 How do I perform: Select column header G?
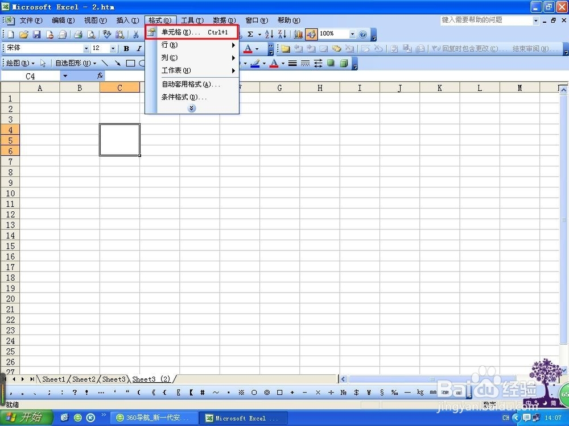click(x=280, y=87)
